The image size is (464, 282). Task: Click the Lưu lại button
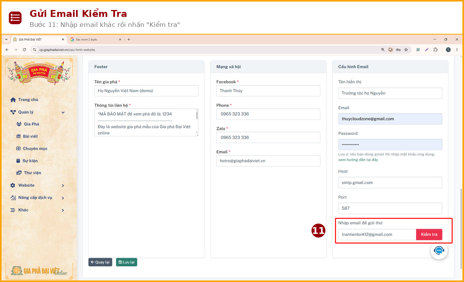126,262
